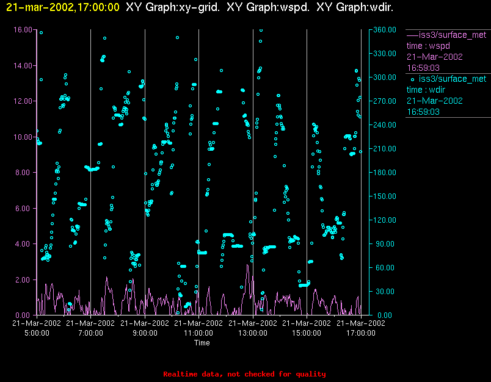Screen dimensions: 491x382
Task: Click the 8.00 tick on left axis
Action: (24, 172)
